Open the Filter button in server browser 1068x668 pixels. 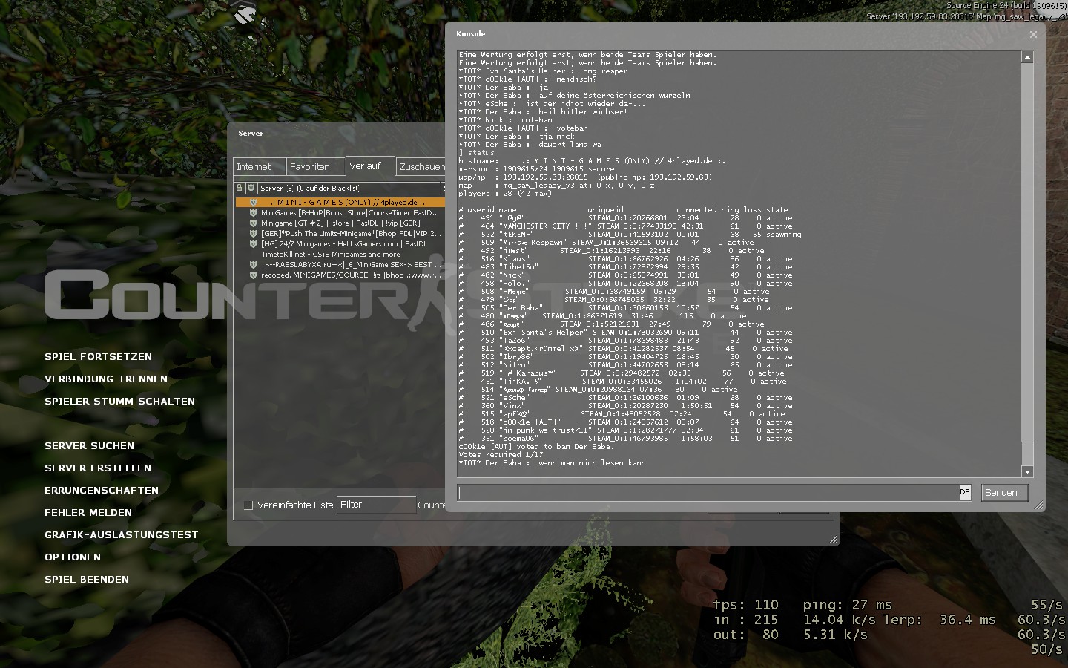(x=376, y=505)
